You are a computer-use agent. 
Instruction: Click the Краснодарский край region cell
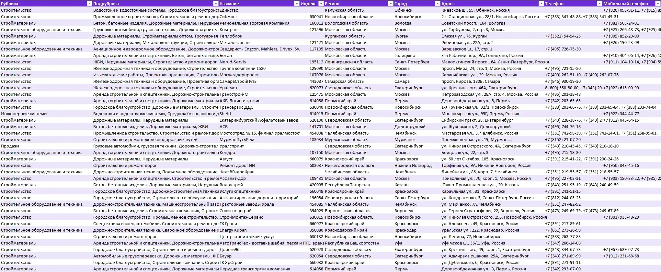[x=359, y=230]
